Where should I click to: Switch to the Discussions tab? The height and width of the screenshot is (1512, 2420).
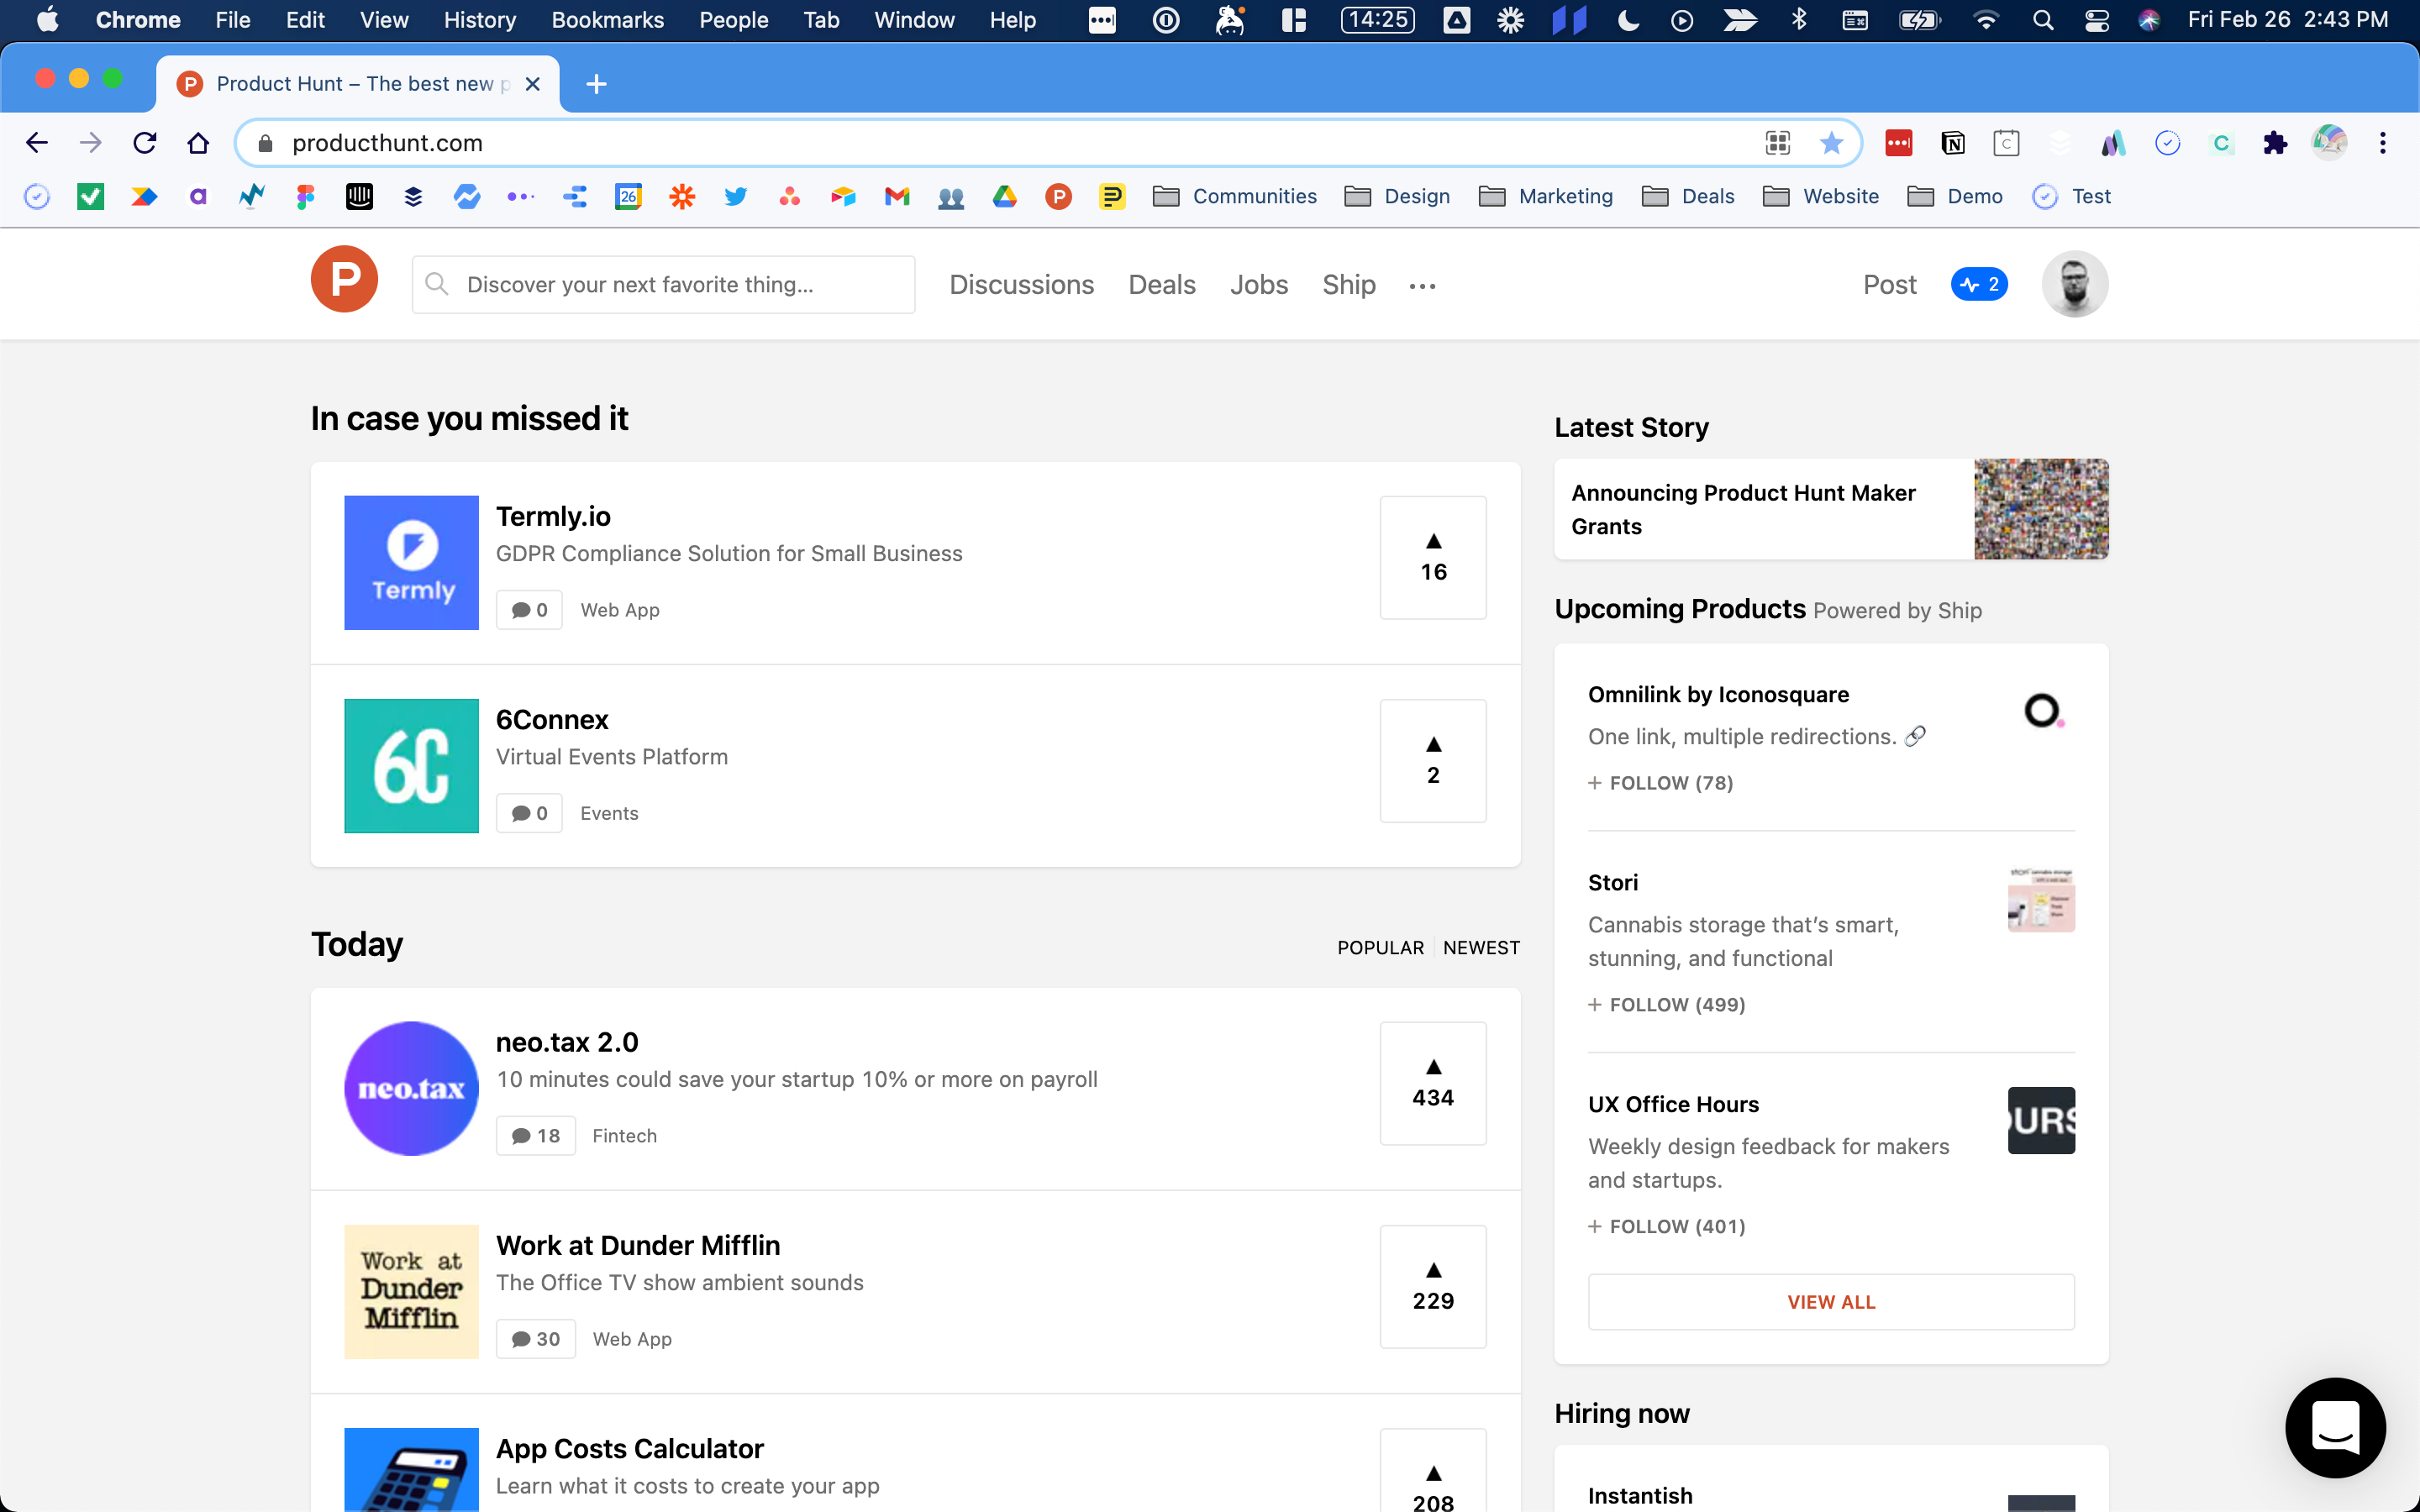tap(1022, 284)
